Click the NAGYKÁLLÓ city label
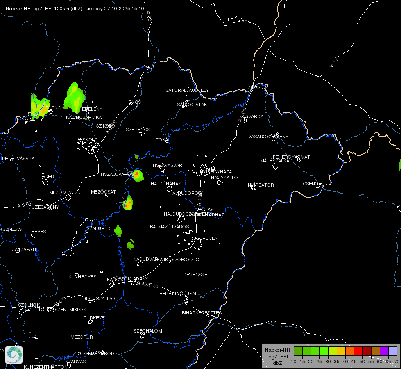Image resolution: width=401 pixels, height=369 pixels. click(x=224, y=178)
